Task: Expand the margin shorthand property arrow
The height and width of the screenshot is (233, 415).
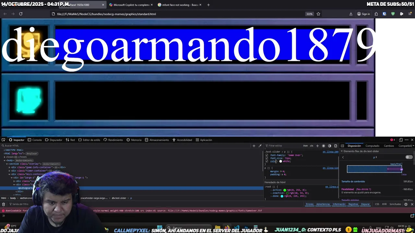Action: pyautogui.click(x=281, y=171)
